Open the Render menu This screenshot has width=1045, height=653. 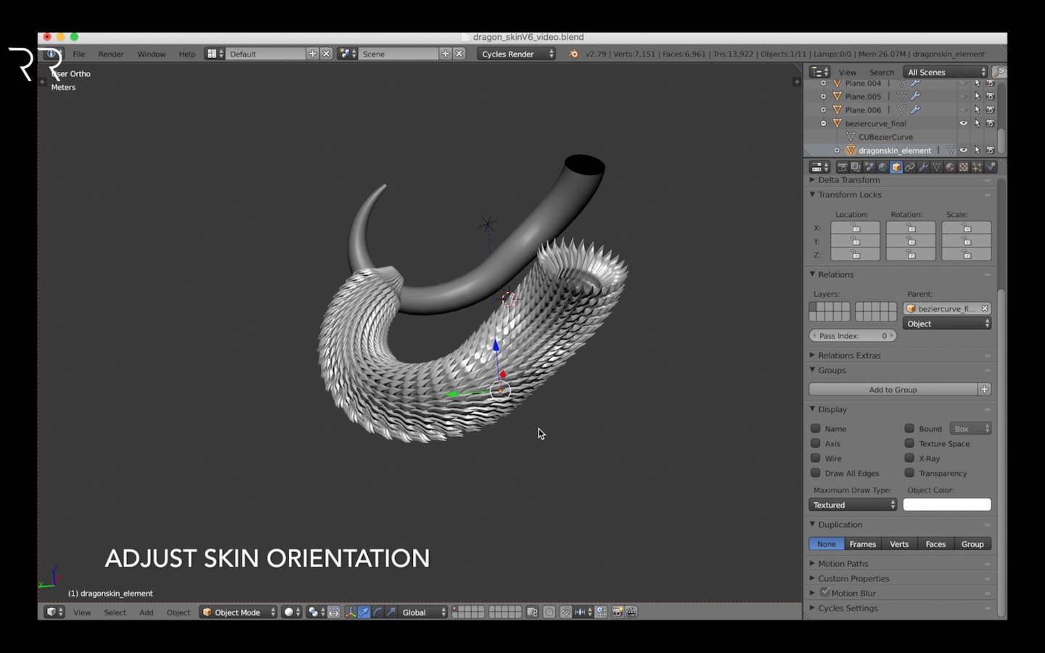110,54
